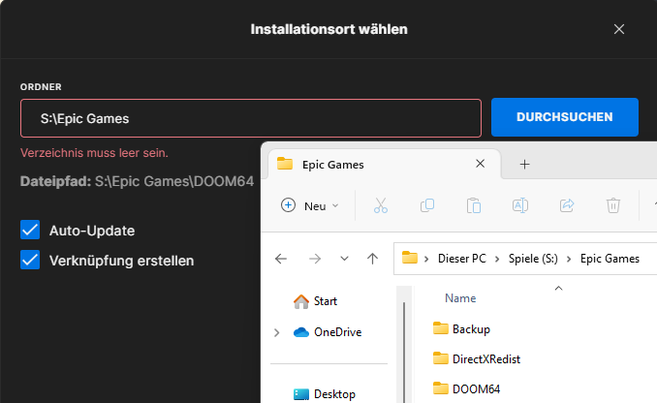Close the Epic Games Explorer tab
This screenshot has height=403, width=657.
tap(481, 164)
